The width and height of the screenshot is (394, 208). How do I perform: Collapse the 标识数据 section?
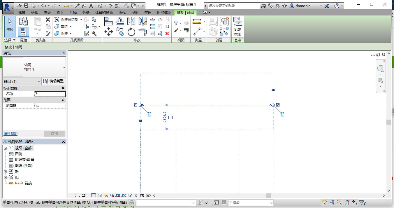point(63,88)
